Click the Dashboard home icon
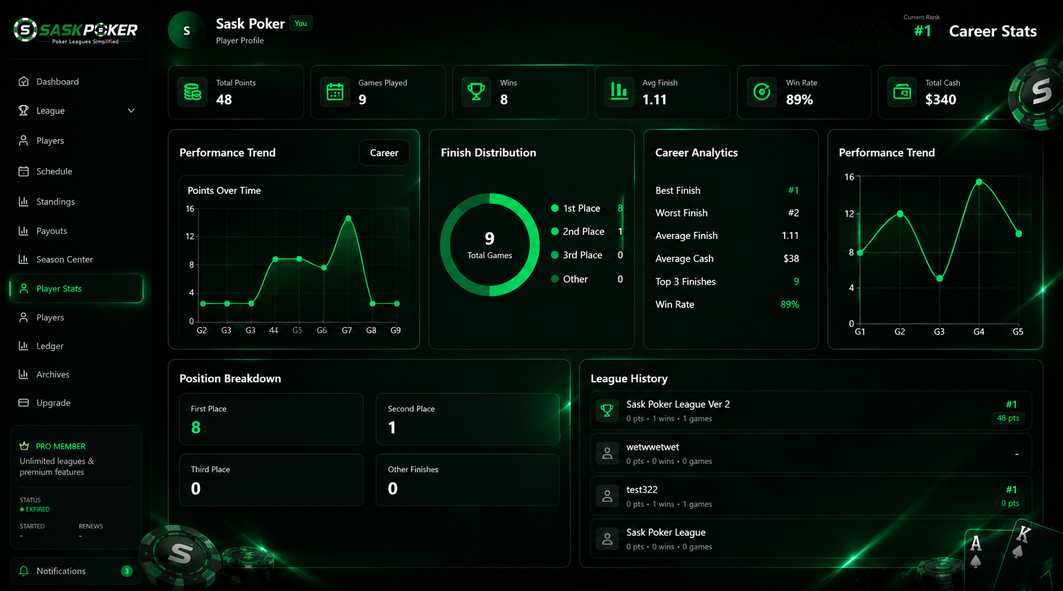This screenshot has width=1063, height=591. (x=23, y=82)
